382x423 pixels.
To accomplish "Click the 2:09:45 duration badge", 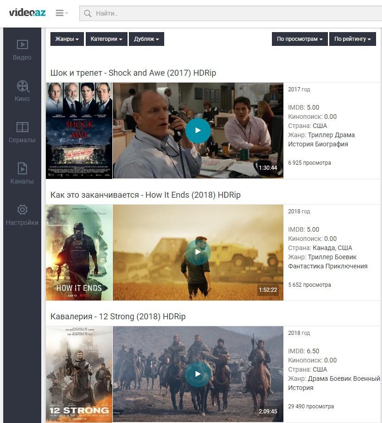I will pos(268,412).
